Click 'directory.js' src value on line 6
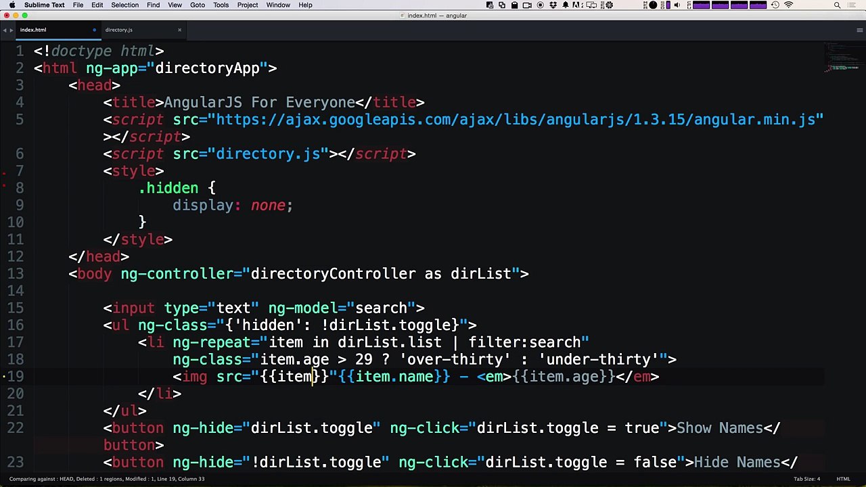Image resolution: width=866 pixels, height=487 pixels. [x=268, y=154]
